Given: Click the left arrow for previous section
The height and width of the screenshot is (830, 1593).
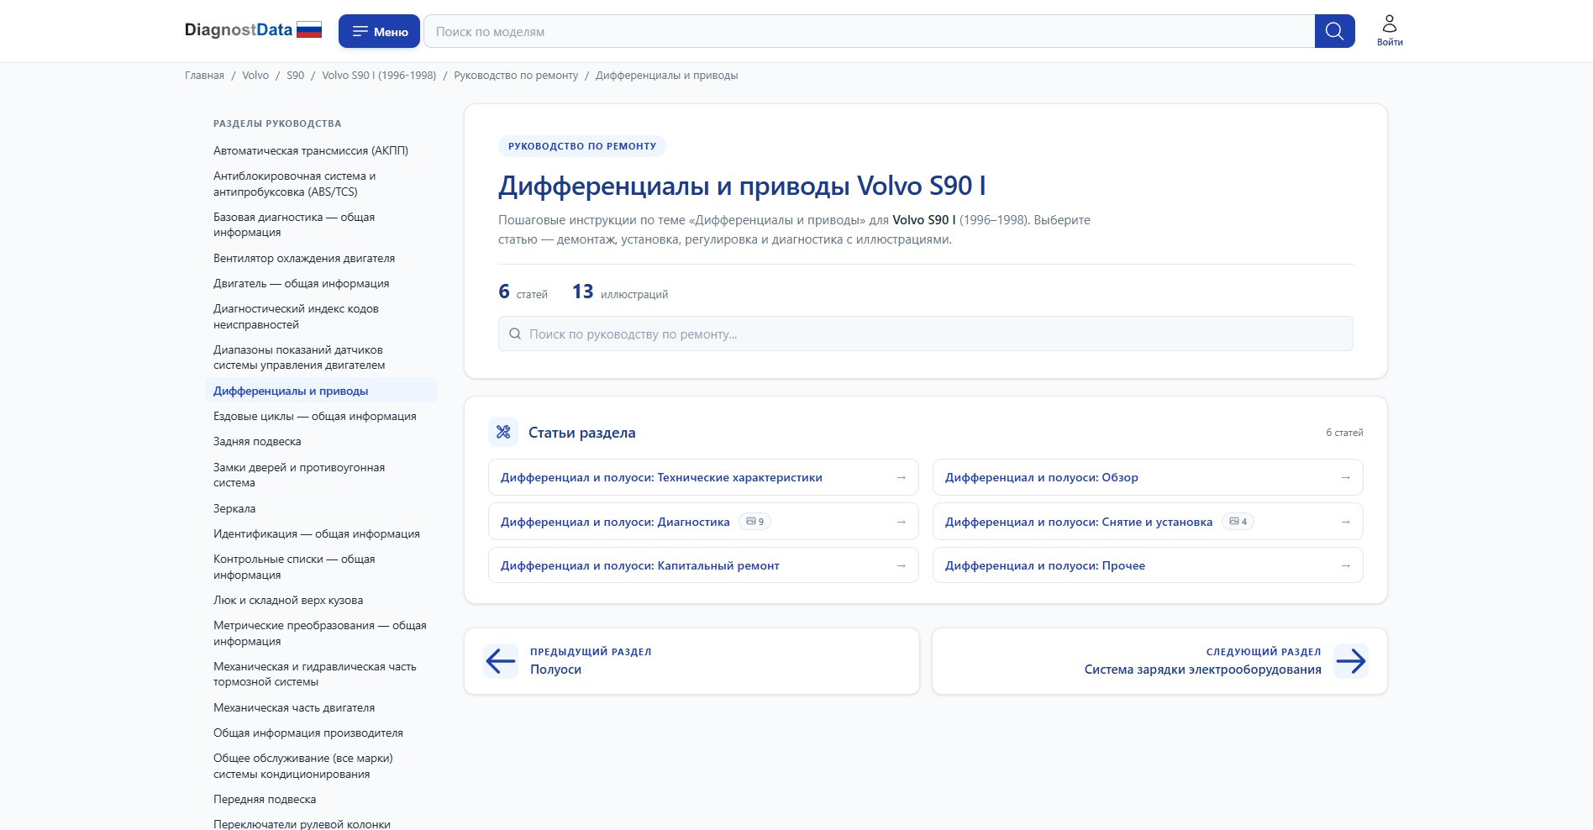Looking at the screenshot, I should coord(501,661).
